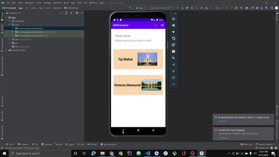Click emulator toolbar Back triangle
The height and width of the screenshot is (157, 279).
coord(174,65)
